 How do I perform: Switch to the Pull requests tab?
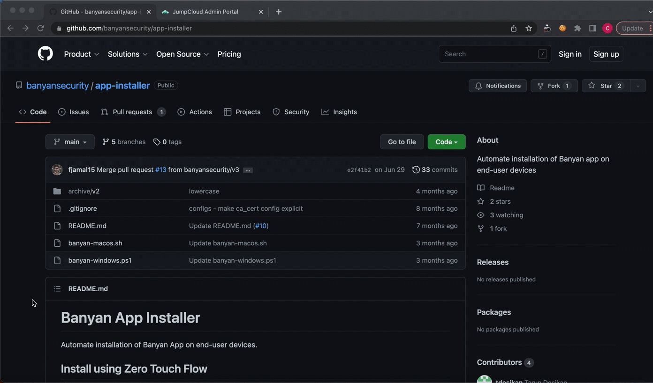[133, 112]
